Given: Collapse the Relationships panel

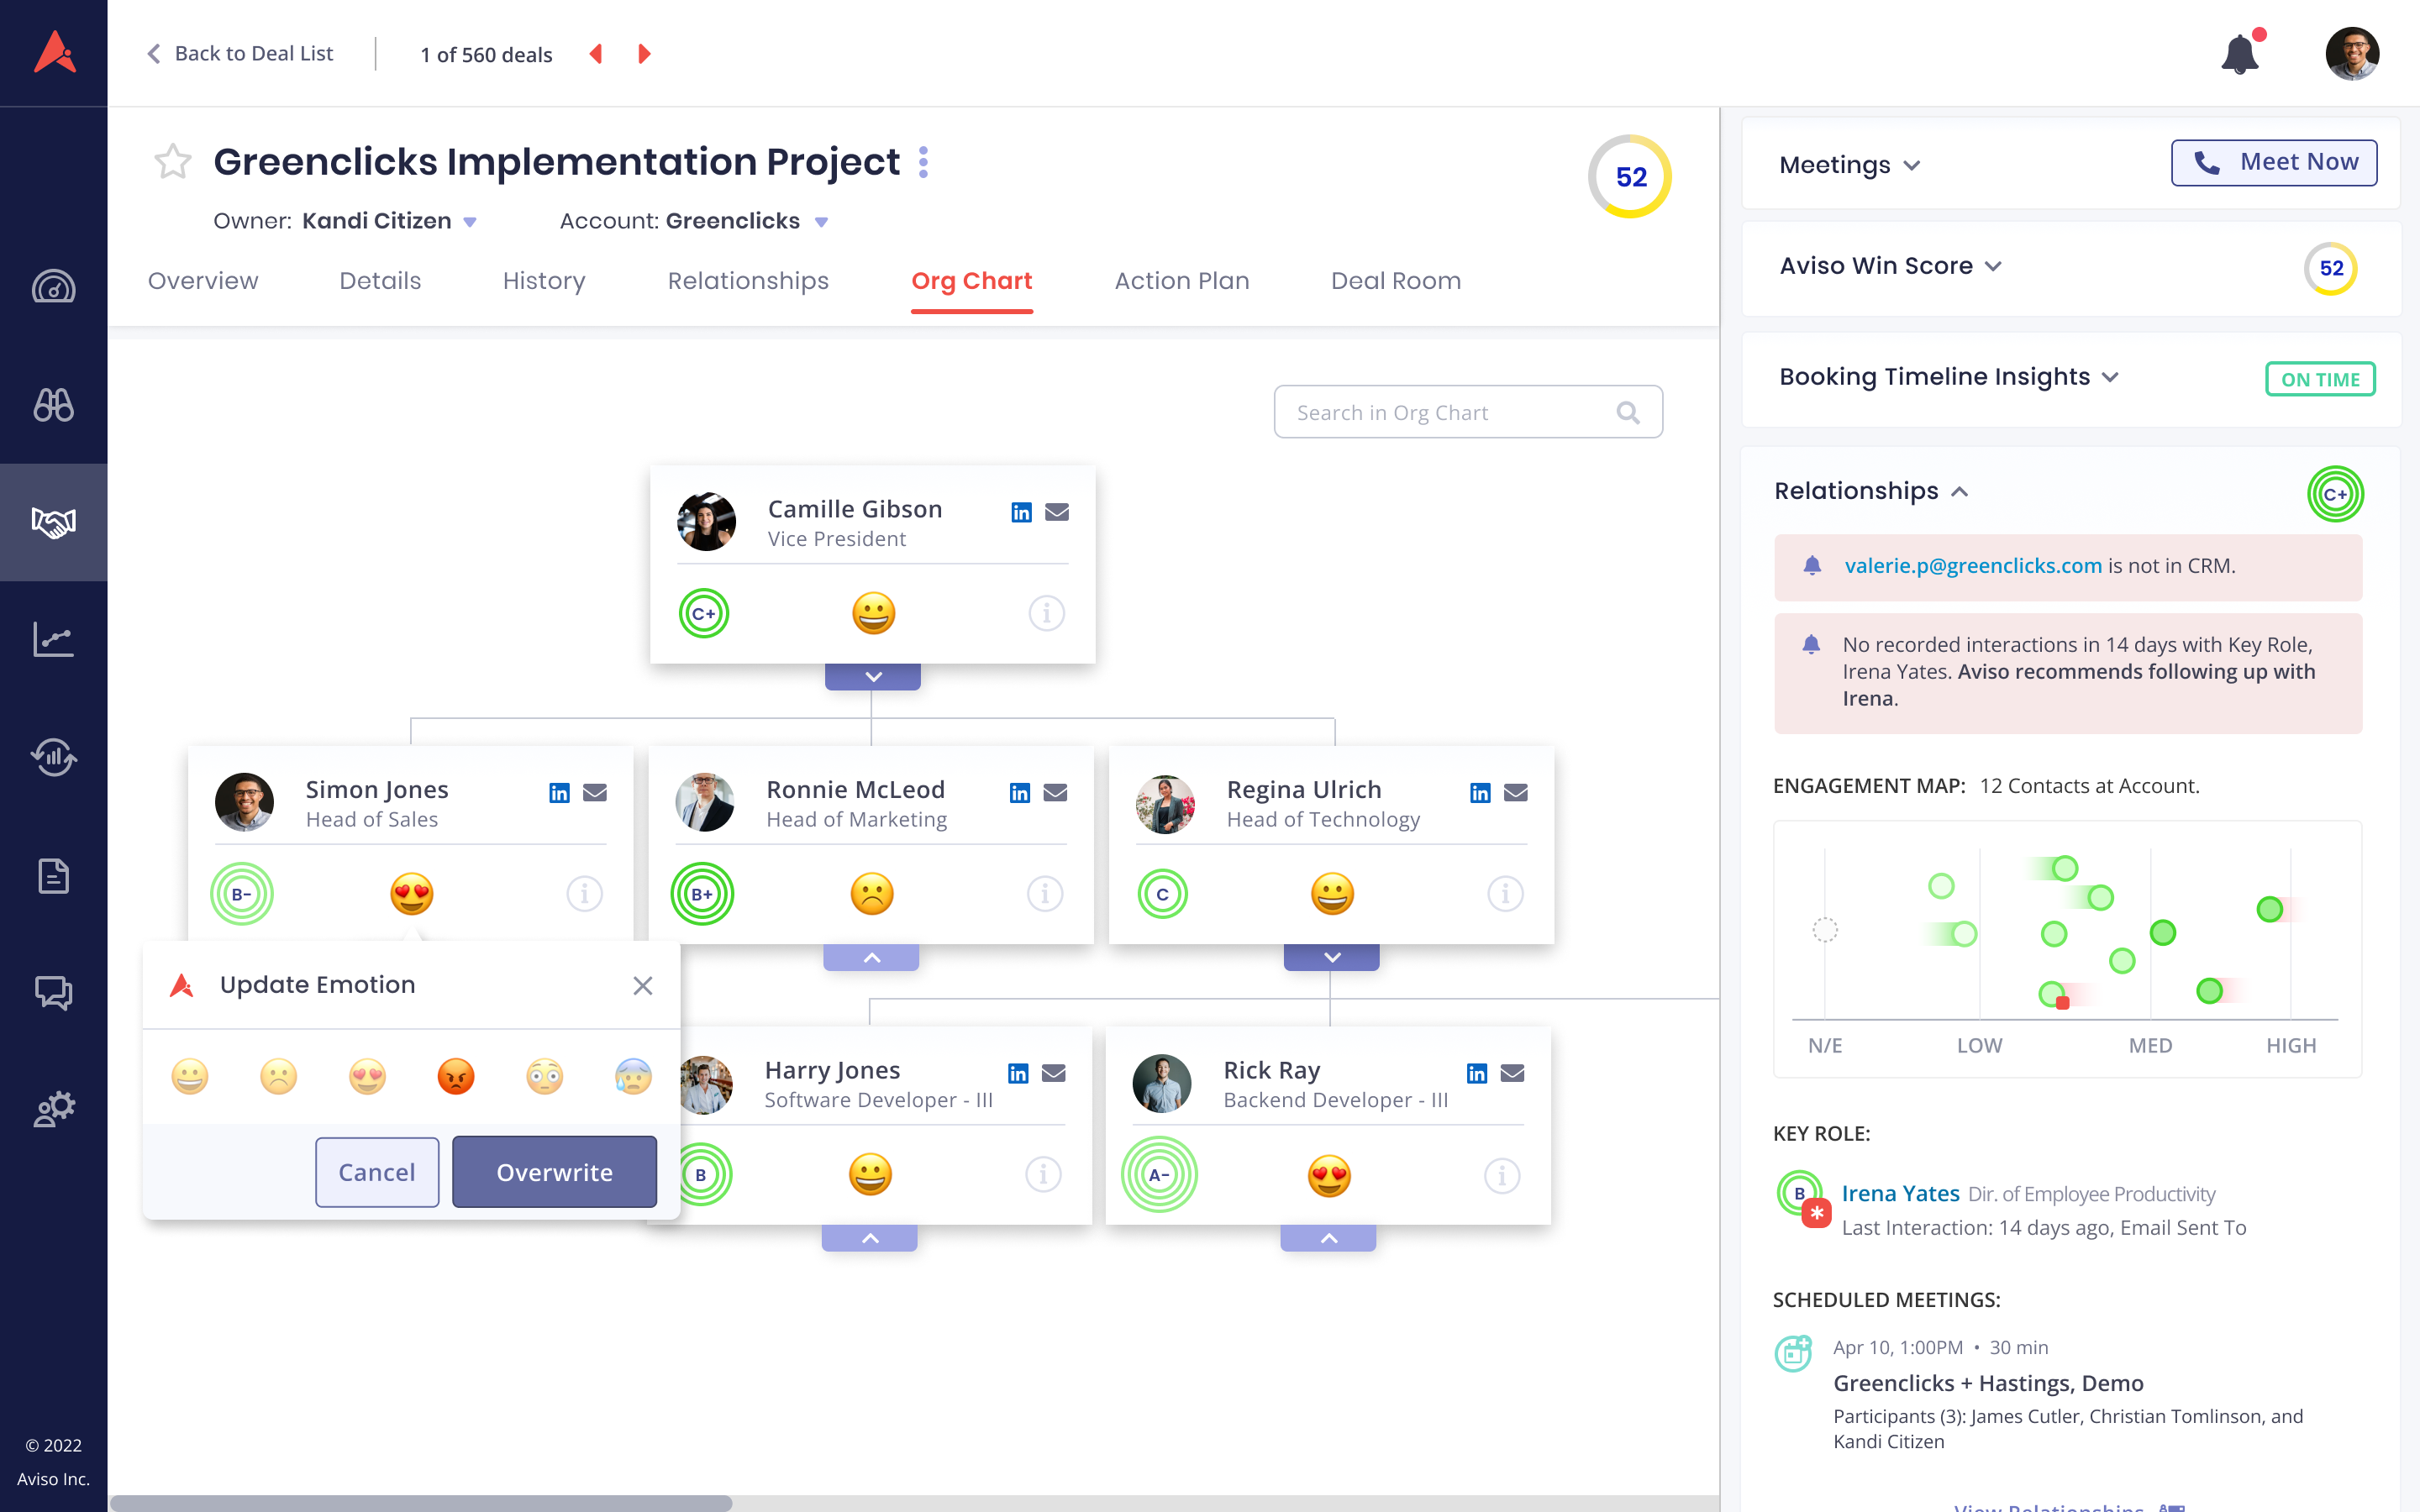Looking at the screenshot, I should tap(1960, 491).
